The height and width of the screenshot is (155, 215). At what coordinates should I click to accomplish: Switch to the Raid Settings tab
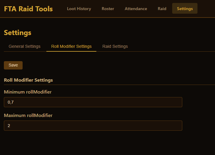(115, 46)
